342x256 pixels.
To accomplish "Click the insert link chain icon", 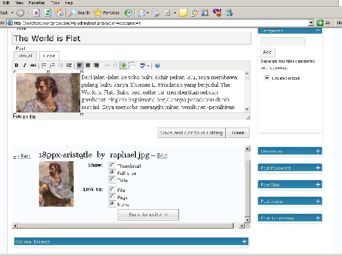I will pos(107,65).
